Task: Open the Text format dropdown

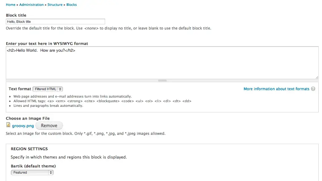Action: [48, 89]
